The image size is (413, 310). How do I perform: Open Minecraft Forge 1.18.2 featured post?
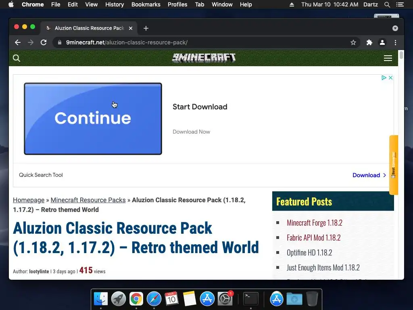coord(315,223)
